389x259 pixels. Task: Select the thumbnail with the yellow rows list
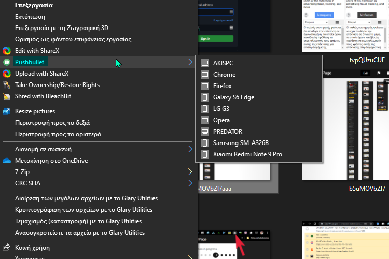pyautogui.click(x=345, y=240)
